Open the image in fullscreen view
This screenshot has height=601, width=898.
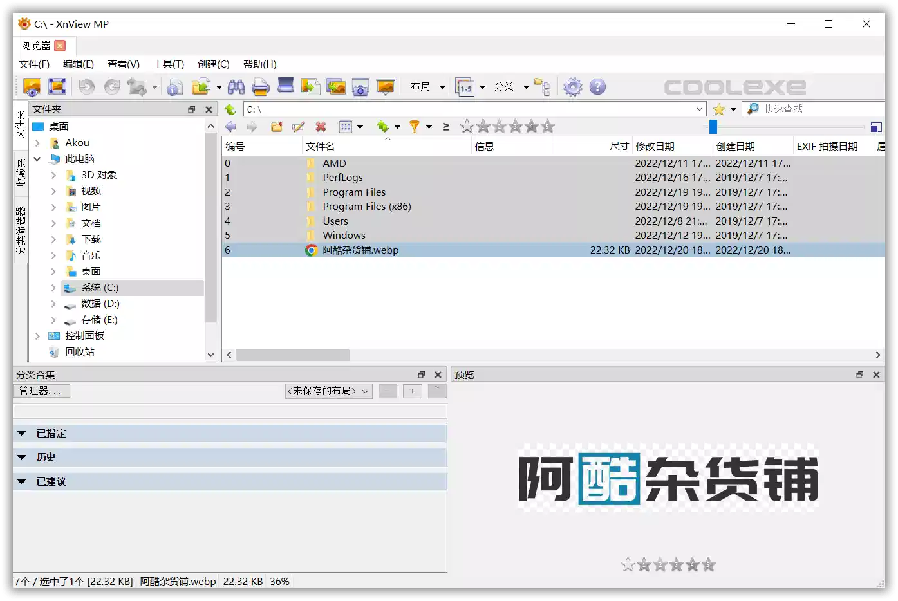(x=57, y=86)
